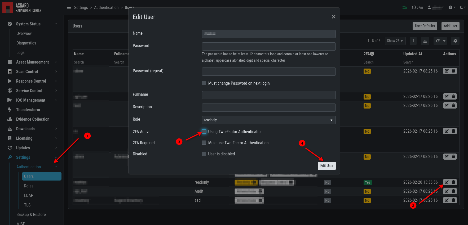468x225 pixels.
Task: Click the 57m session timer
Action: tap(417, 7)
